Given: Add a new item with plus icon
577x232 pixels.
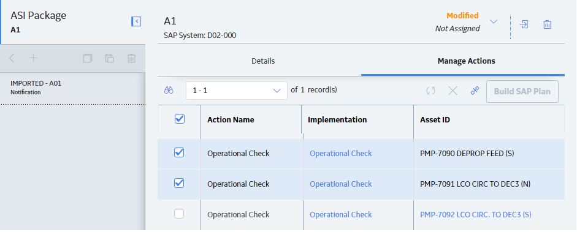Looking at the screenshot, I should click(34, 58).
